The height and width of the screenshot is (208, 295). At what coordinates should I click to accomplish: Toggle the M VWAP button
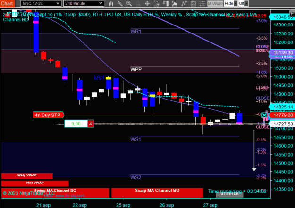(x=215, y=4)
